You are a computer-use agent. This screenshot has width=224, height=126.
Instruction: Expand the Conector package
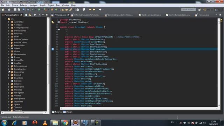pyautogui.click(x=9, y=25)
